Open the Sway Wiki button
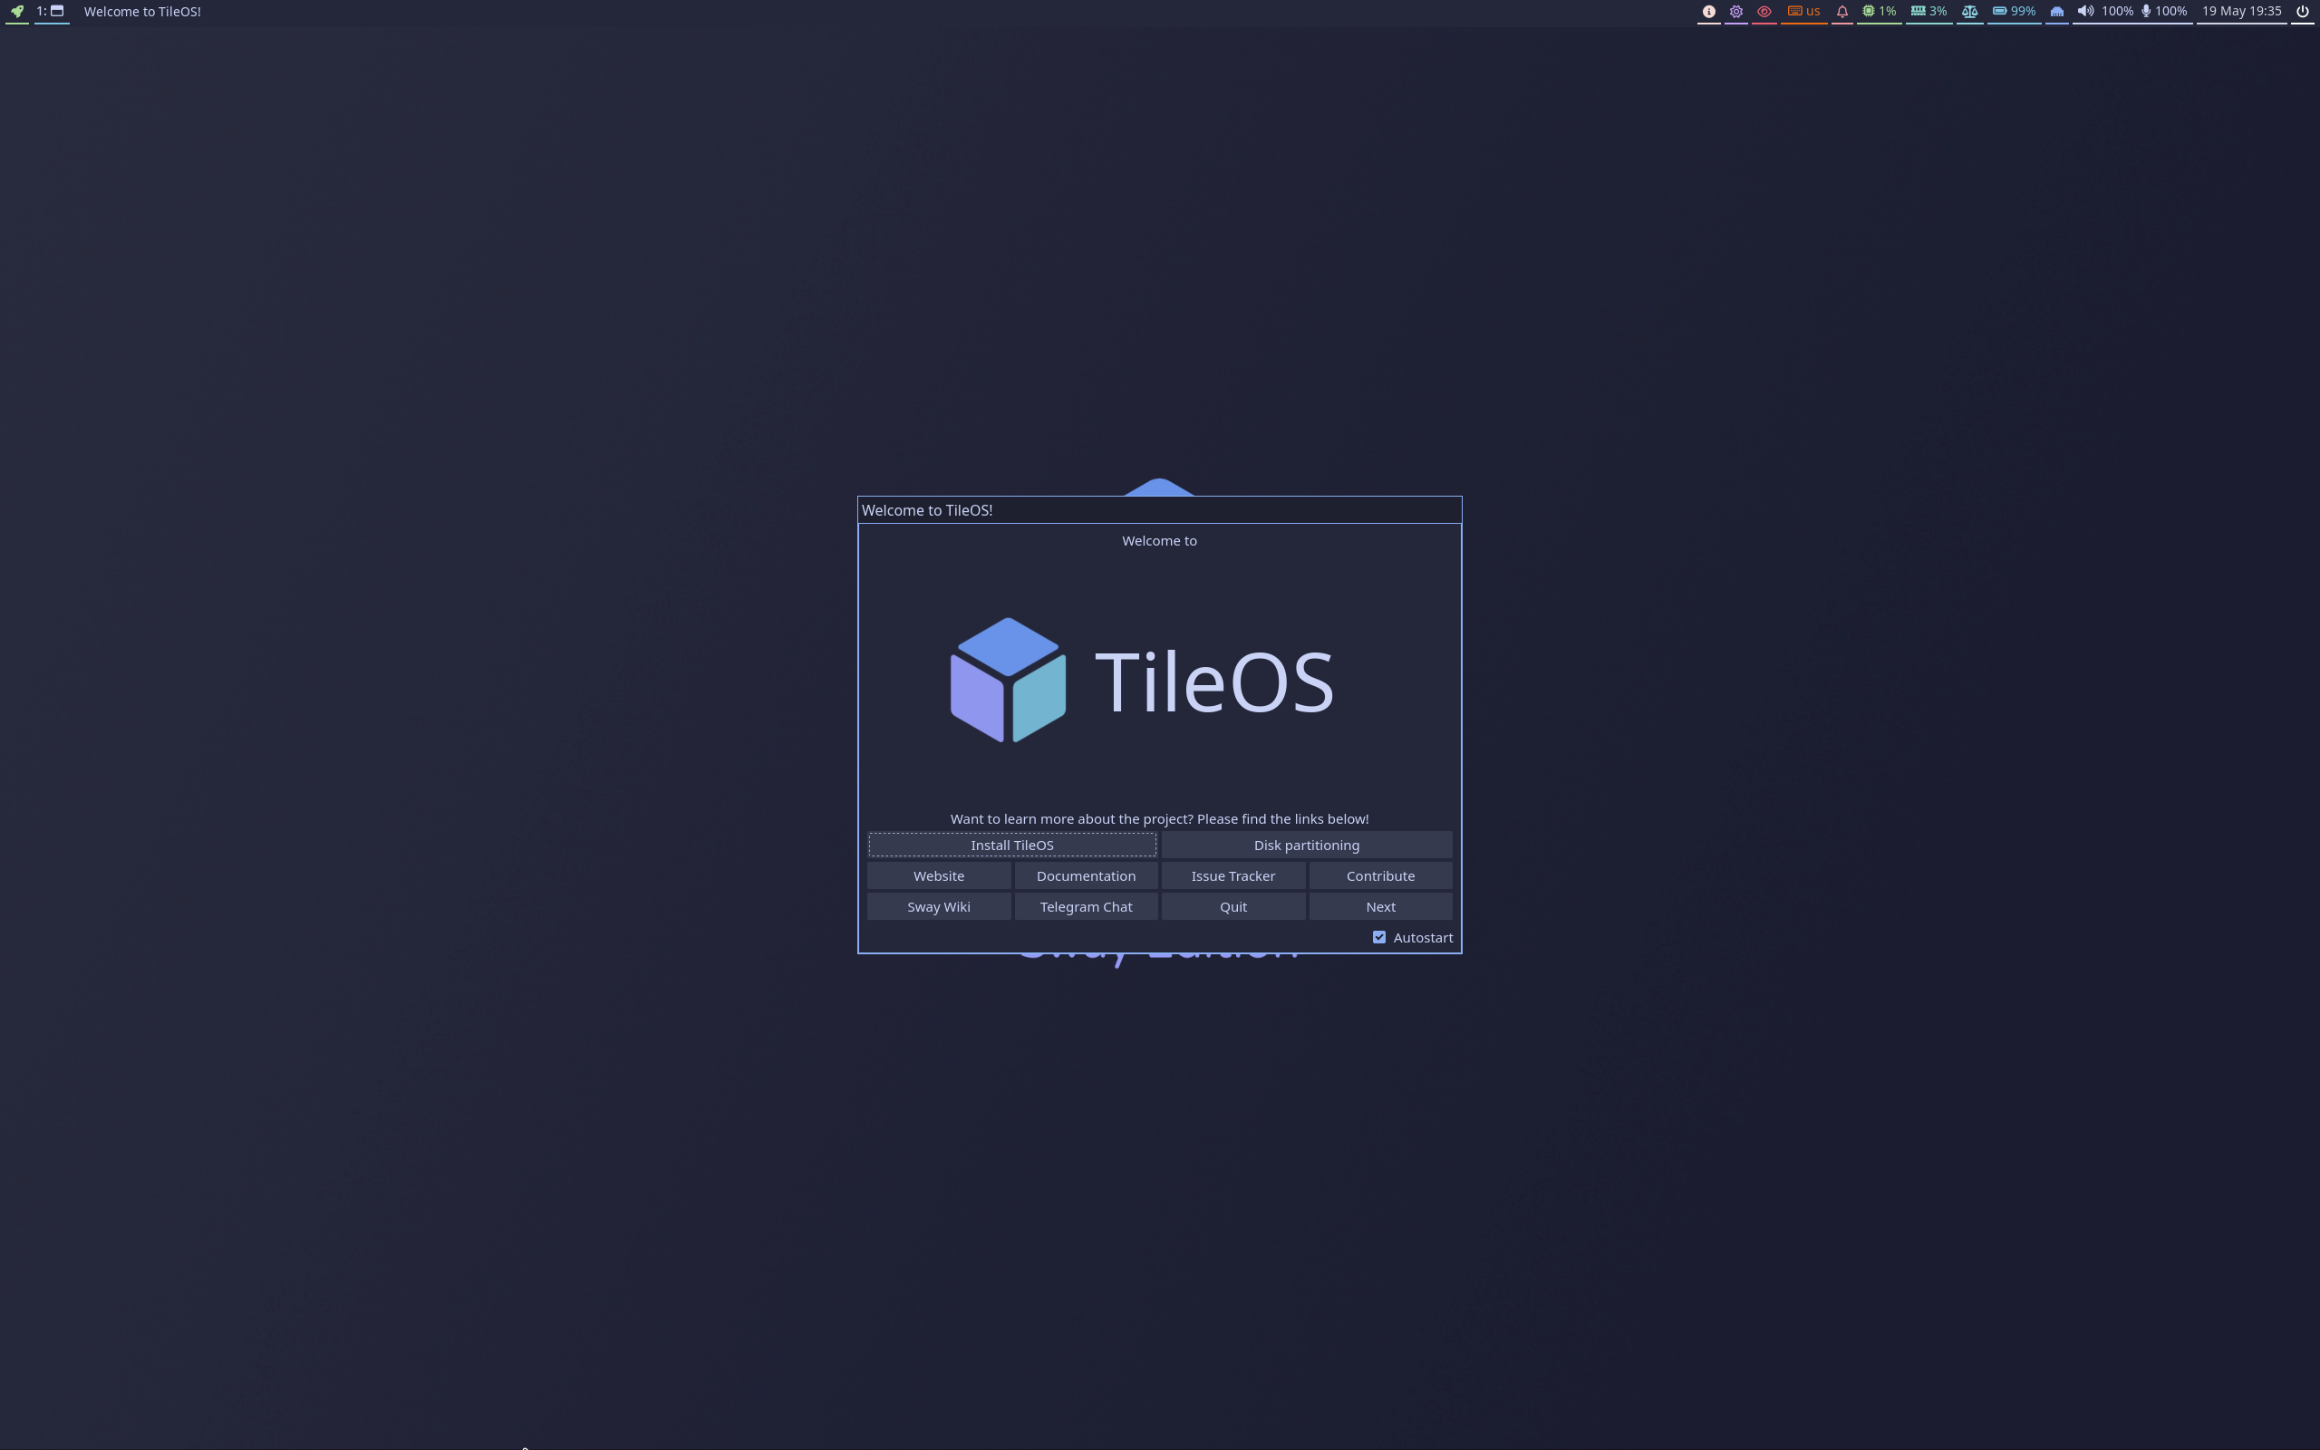Image resolution: width=2320 pixels, height=1450 pixels. point(939,906)
